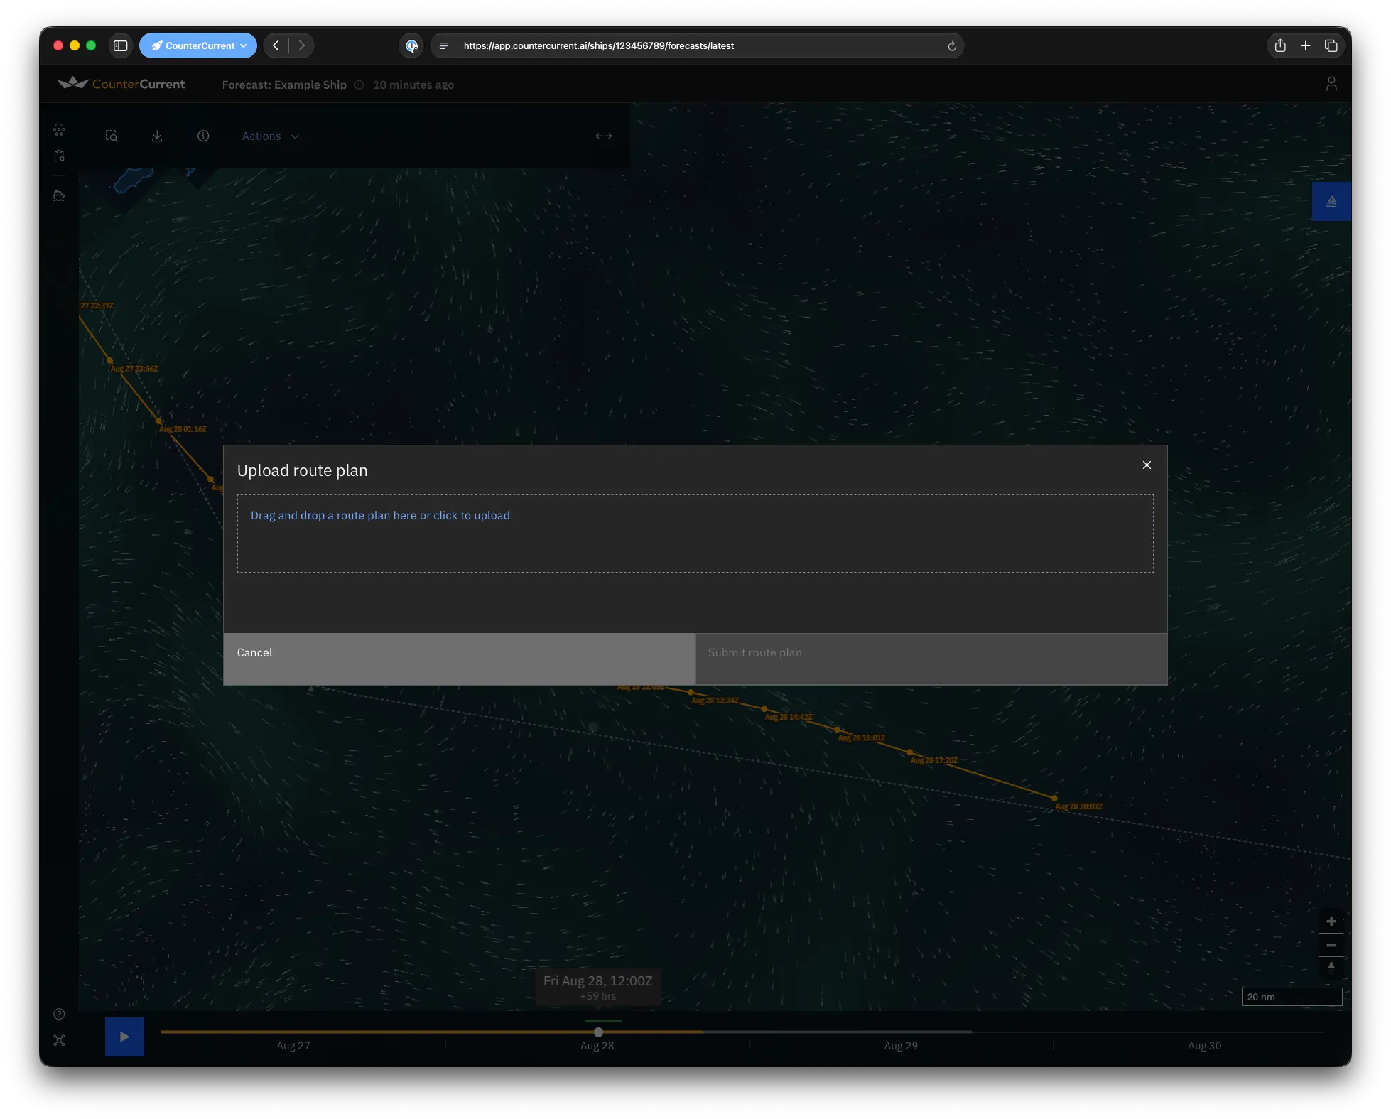Jump to Aug 27 on the timeline
1391x1119 pixels.
pos(293,1045)
